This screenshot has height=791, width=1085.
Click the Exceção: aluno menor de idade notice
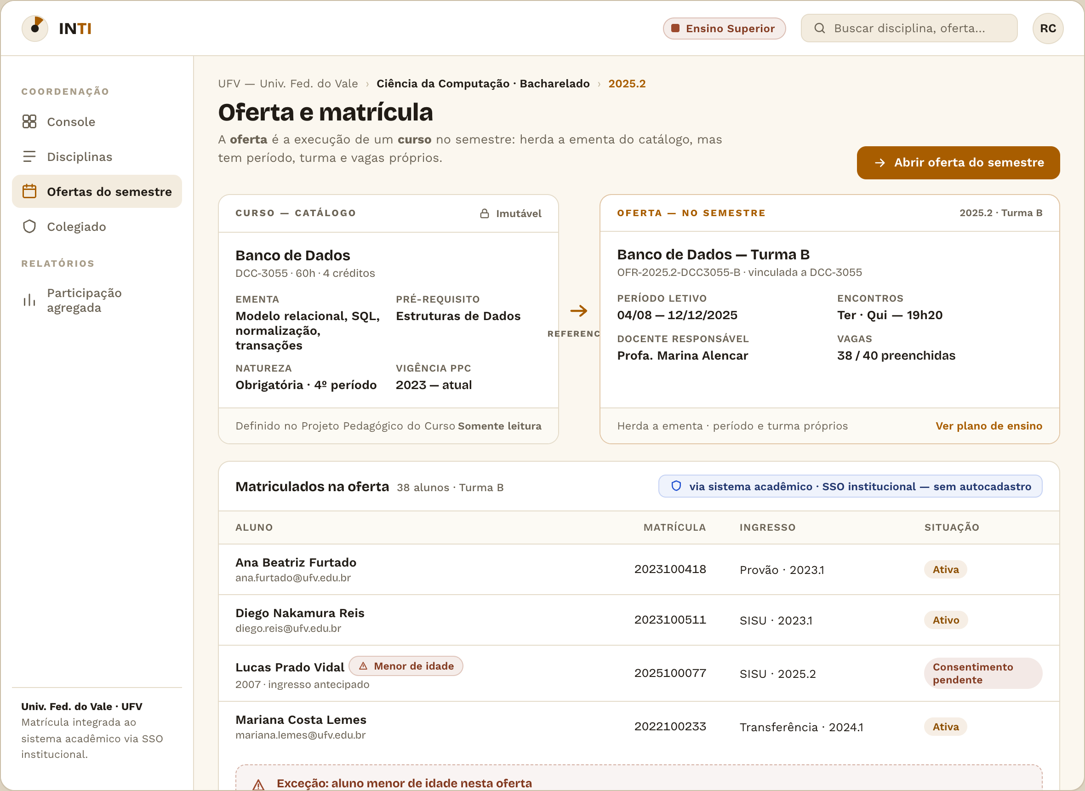tap(639, 779)
